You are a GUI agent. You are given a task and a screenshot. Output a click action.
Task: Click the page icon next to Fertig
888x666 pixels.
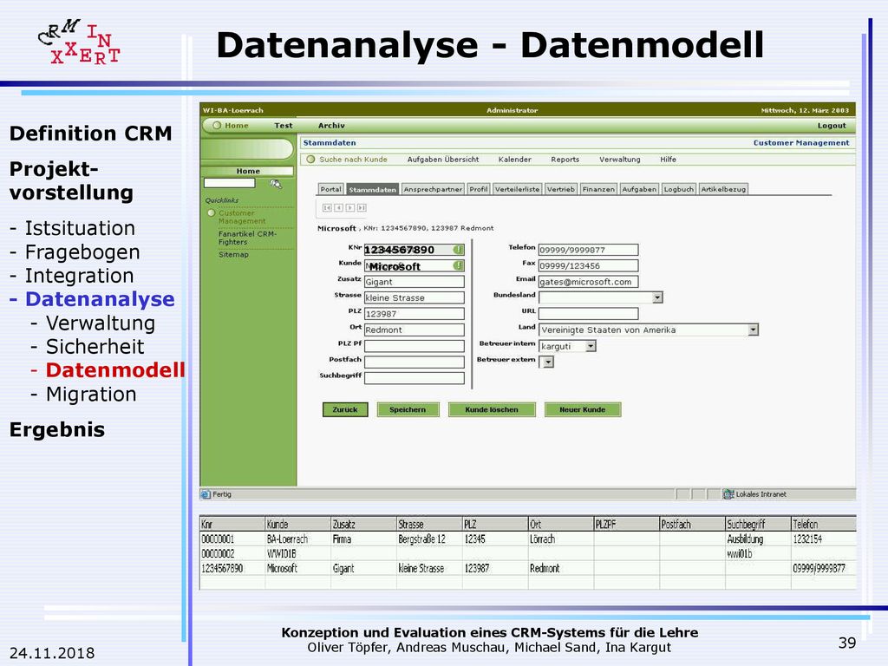tap(206, 494)
